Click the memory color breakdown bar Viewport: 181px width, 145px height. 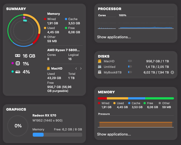coord(136,98)
